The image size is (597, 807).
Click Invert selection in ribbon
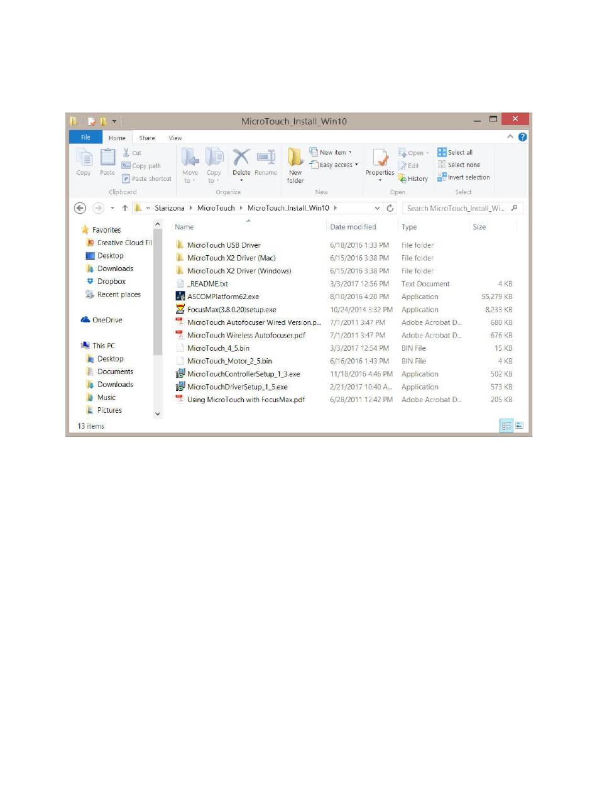point(464,177)
